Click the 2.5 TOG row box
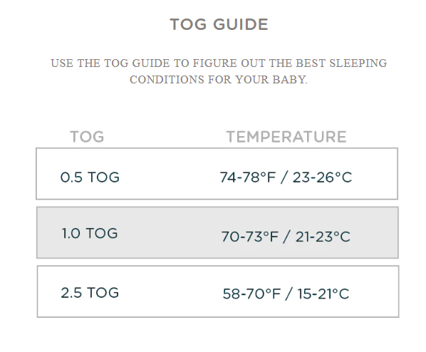Viewport: 426px width, 352px height. 218,291
